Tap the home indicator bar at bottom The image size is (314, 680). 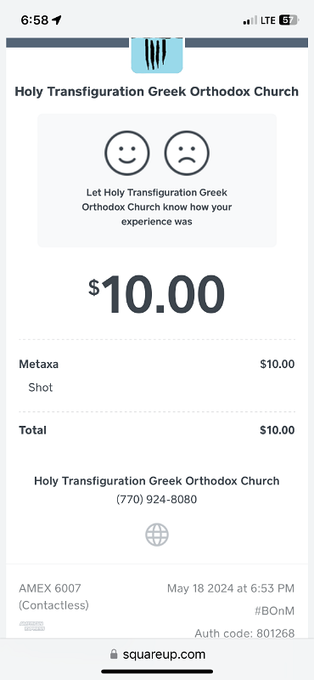point(157,671)
